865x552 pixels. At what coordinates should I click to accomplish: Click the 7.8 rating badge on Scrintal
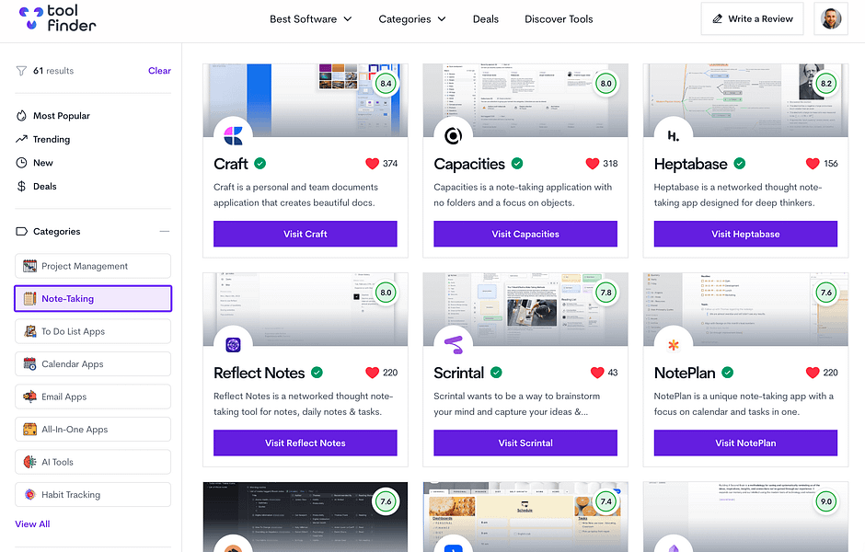tap(605, 293)
